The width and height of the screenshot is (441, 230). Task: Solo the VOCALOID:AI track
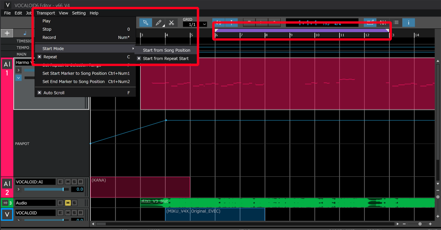click(x=74, y=182)
